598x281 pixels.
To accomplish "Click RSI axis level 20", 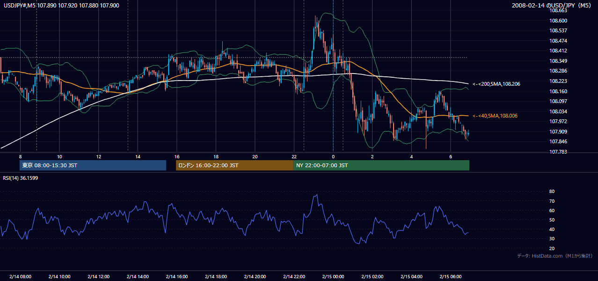I will [x=552, y=249].
